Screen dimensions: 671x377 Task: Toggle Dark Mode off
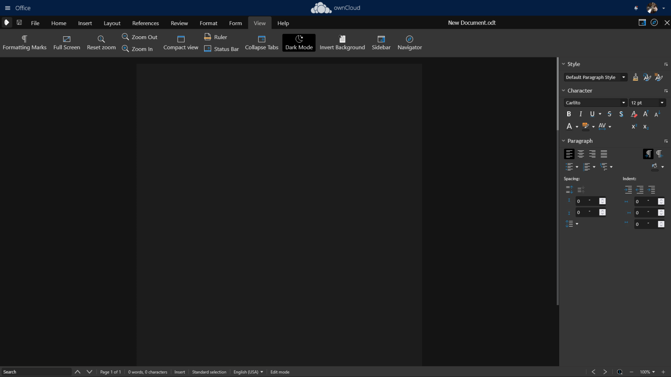(299, 43)
